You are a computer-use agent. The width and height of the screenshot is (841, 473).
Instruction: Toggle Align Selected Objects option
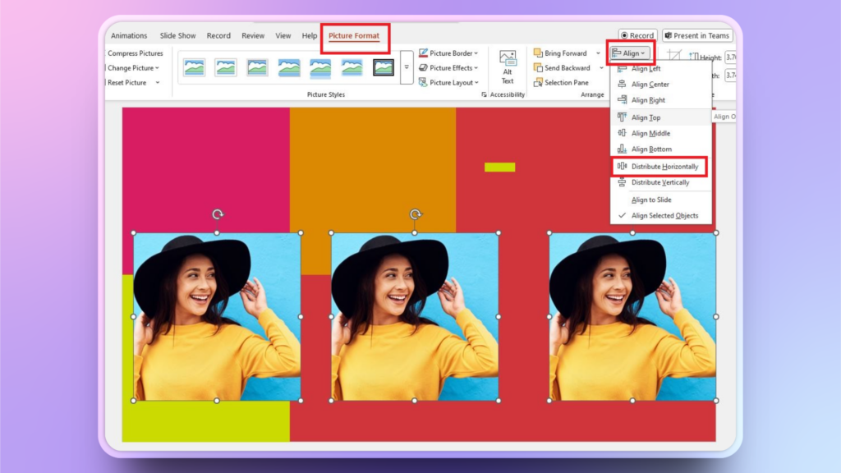(x=661, y=216)
